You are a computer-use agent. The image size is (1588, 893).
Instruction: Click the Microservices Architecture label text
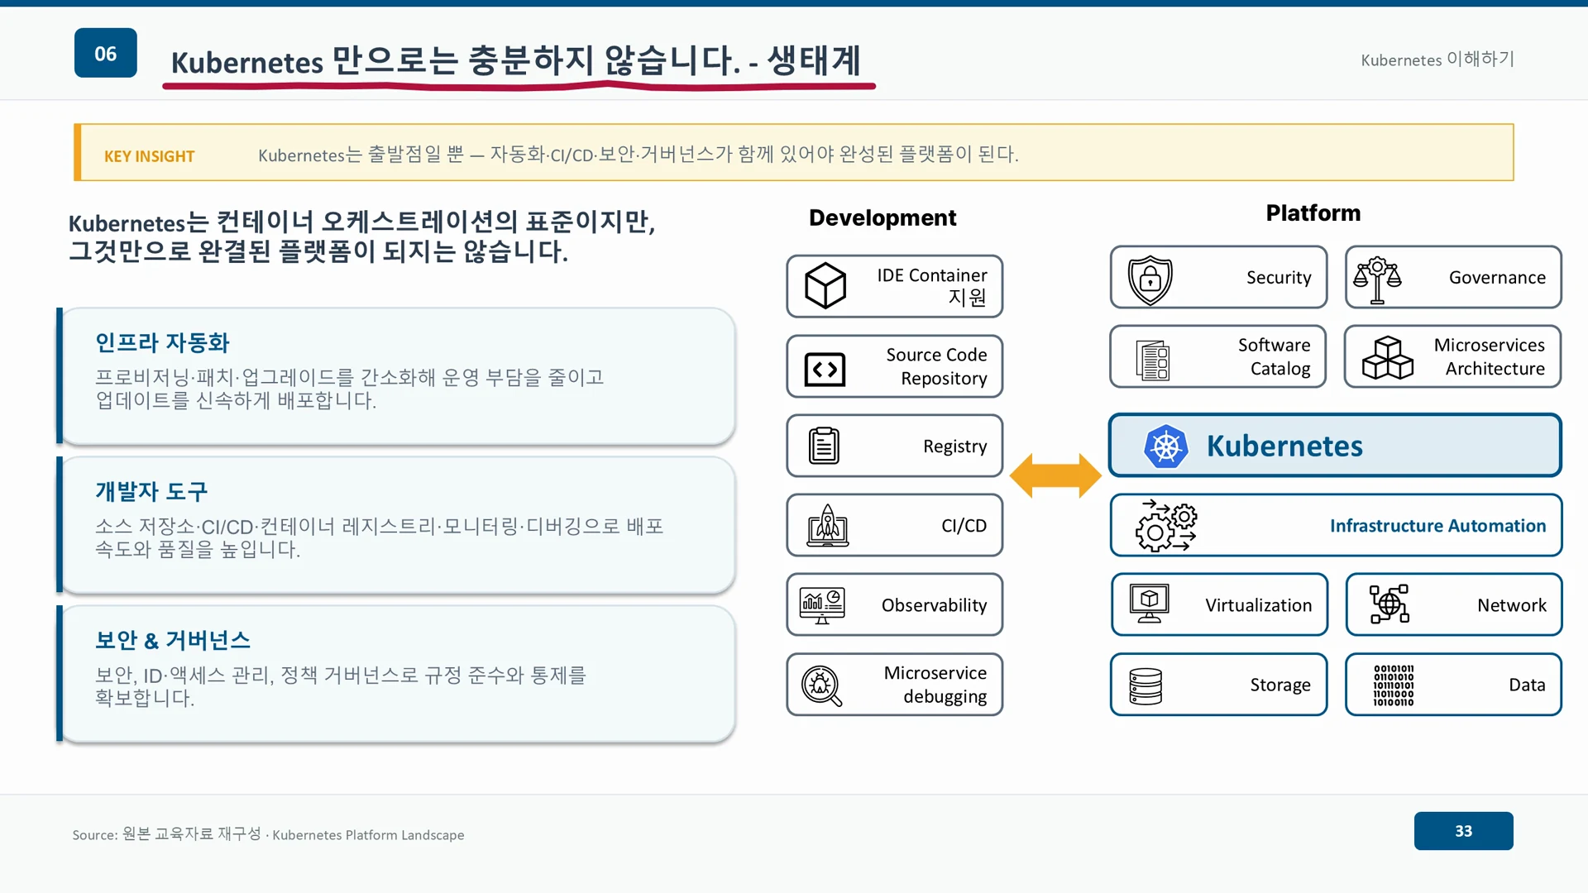tap(1490, 356)
